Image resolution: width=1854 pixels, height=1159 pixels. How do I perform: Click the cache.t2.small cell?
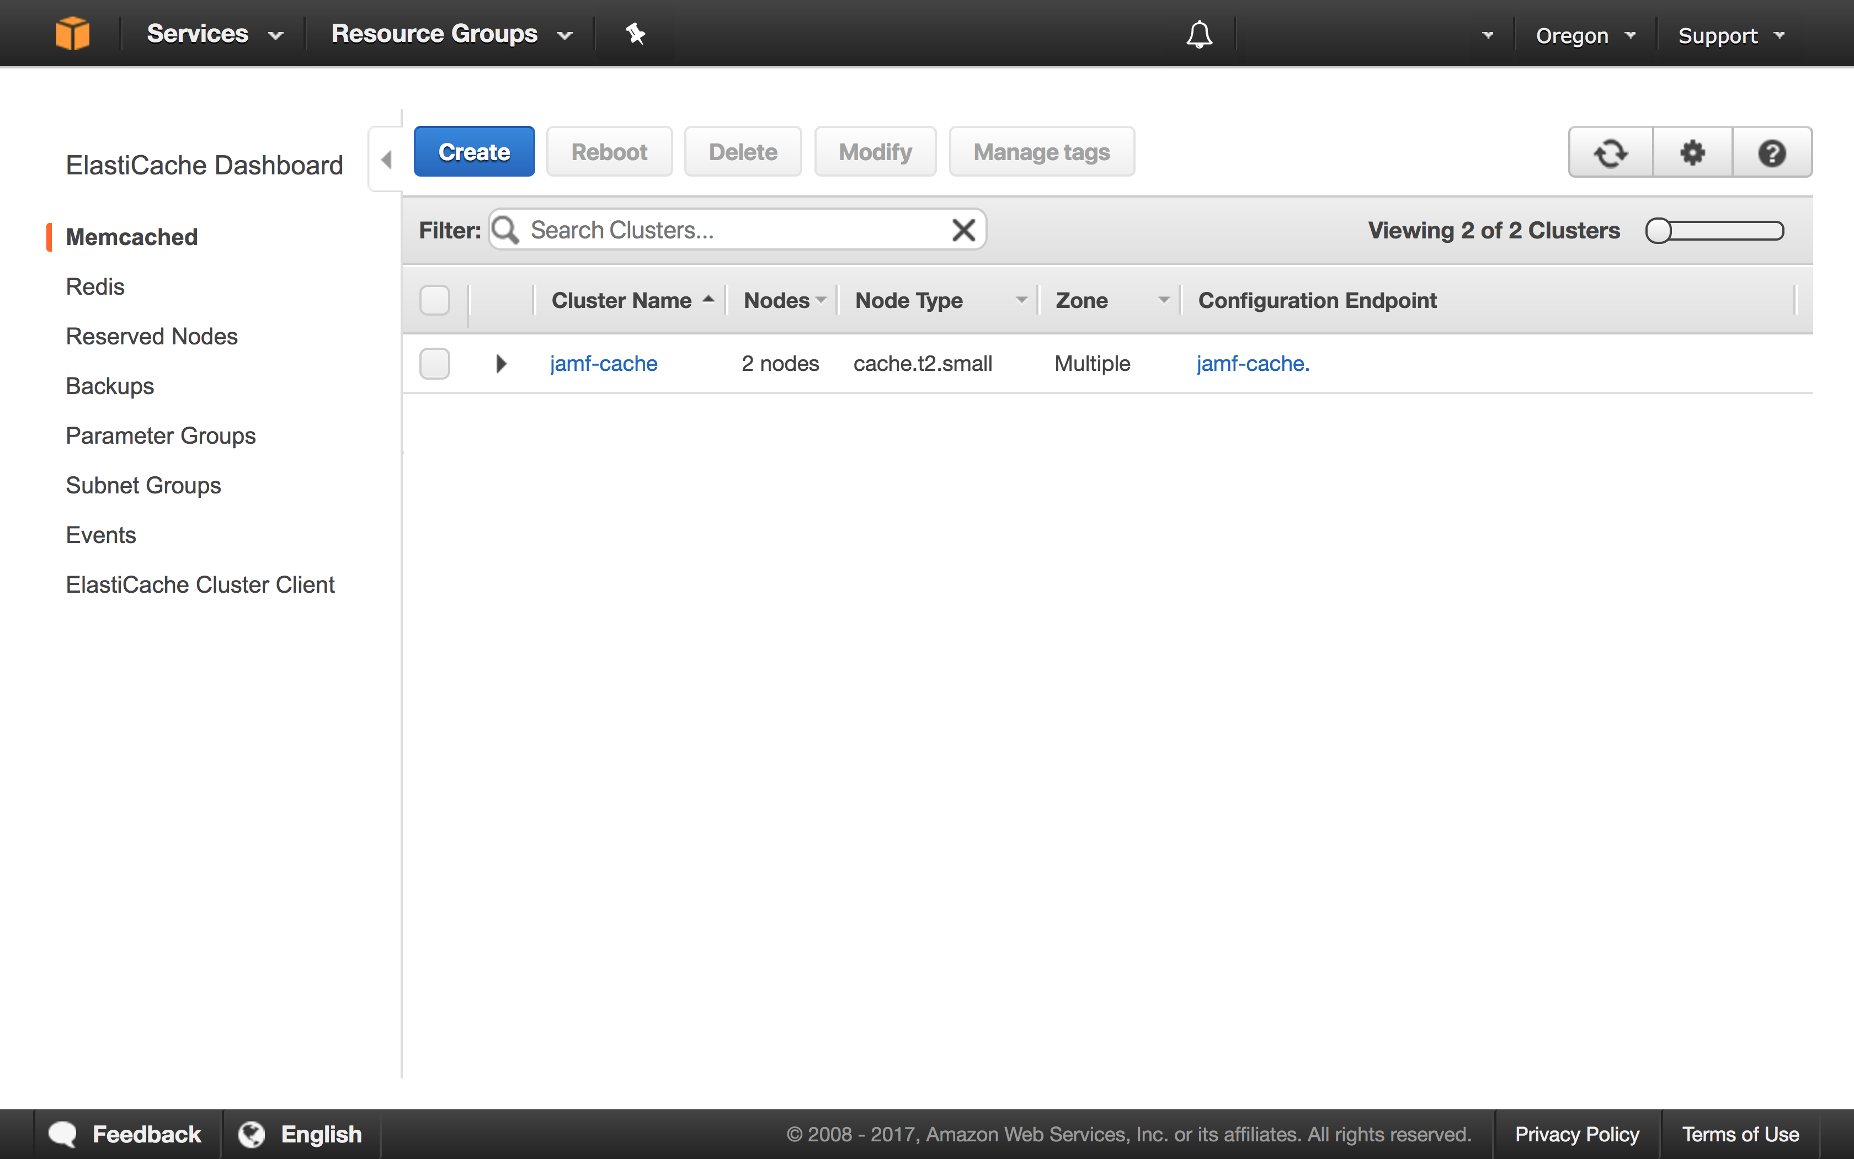pyautogui.click(x=923, y=363)
